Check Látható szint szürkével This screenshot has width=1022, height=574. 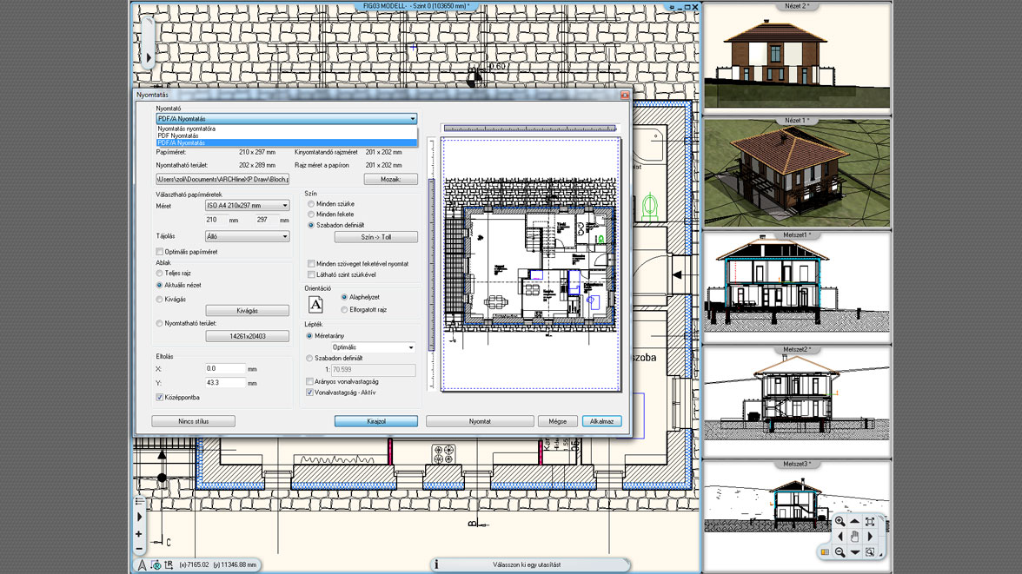tap(311, 275)
